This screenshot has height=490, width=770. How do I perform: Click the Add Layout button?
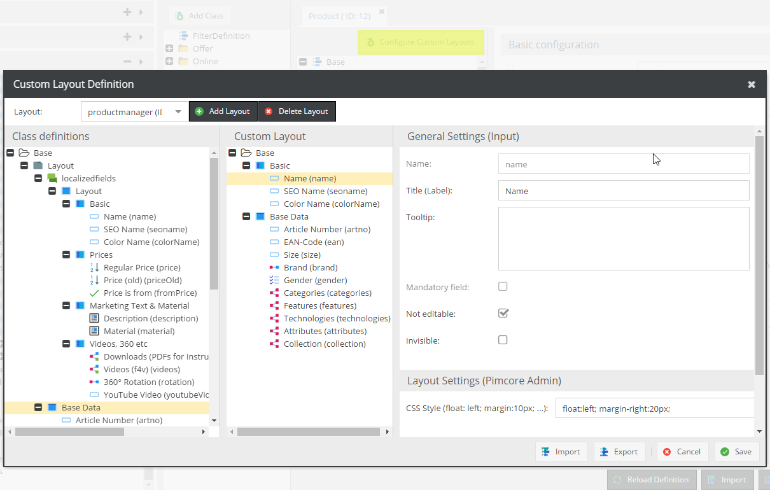pyautogui.click(x=223, y=111)
